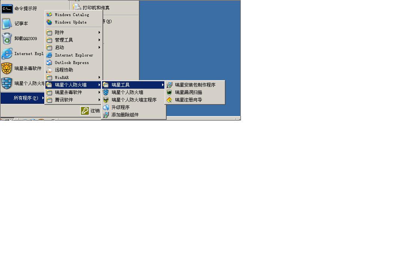Viewport: 409px width, 265px height.
Task: Expand the 附件 submenu arrow
Action: click(99, 33)
